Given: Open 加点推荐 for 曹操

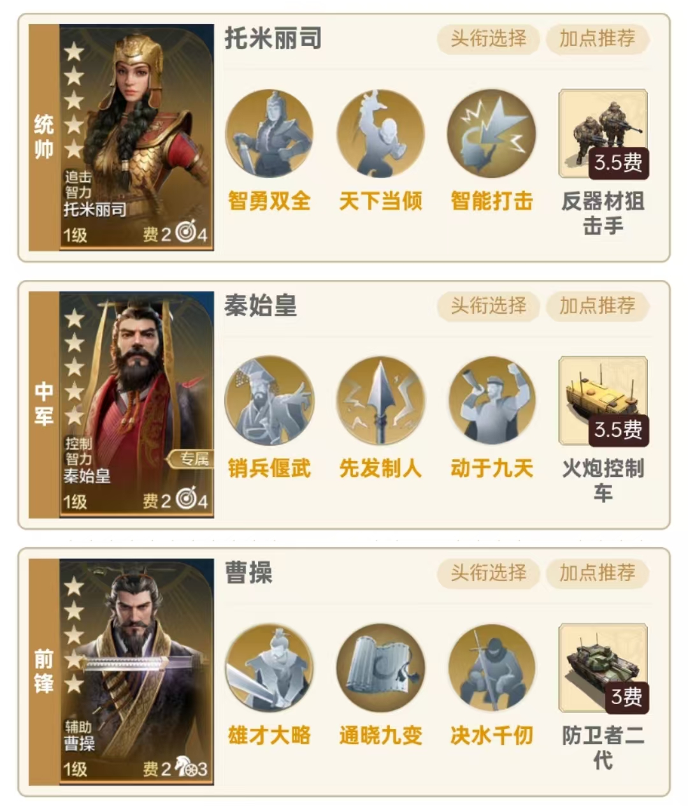Looking at the screenshot, I should pyautogui.click(x=598, y=573).
